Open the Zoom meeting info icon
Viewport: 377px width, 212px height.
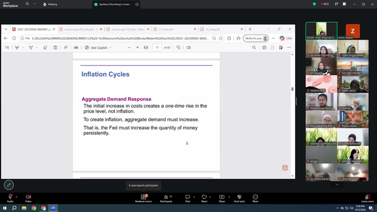(x=27, y=4)
